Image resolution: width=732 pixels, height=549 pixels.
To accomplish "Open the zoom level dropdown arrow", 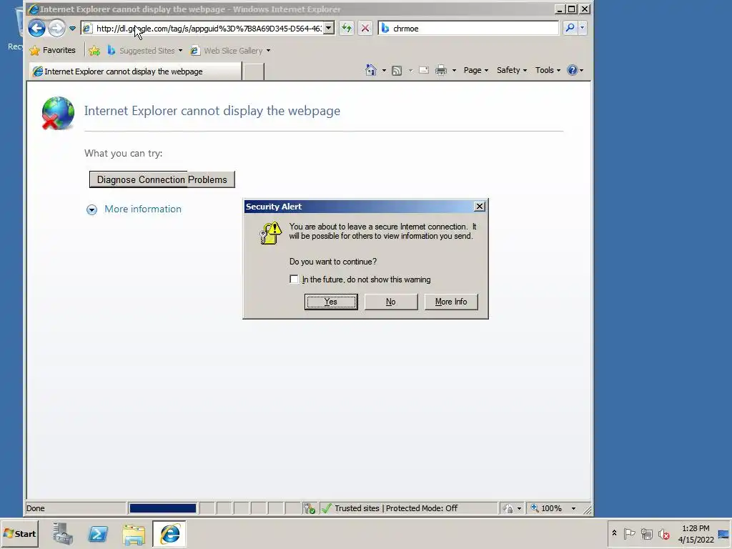I will point(574,508).
